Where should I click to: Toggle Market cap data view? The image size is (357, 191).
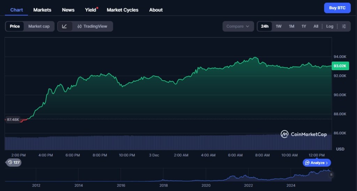click(39, 26)
